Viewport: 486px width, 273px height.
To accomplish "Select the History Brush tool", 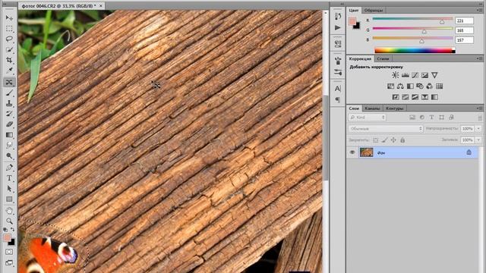I will pyautogui.click(x=9, y=114).
